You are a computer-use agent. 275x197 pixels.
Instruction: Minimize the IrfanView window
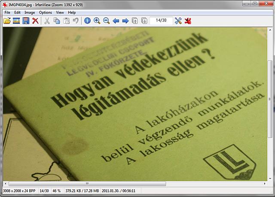(247, 3)
